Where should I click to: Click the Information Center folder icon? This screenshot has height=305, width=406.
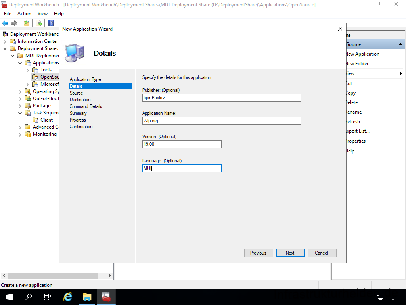coord(12,41)
